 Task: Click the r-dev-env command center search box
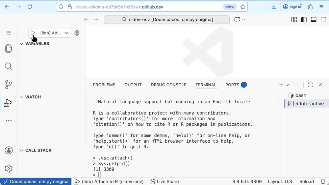tap(167, 20)
